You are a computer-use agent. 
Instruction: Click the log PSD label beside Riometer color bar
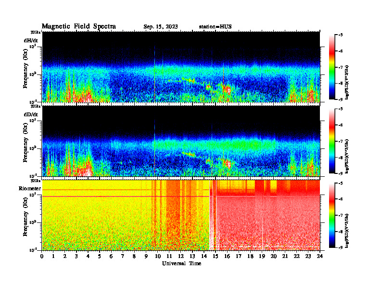tap(347, 230)
